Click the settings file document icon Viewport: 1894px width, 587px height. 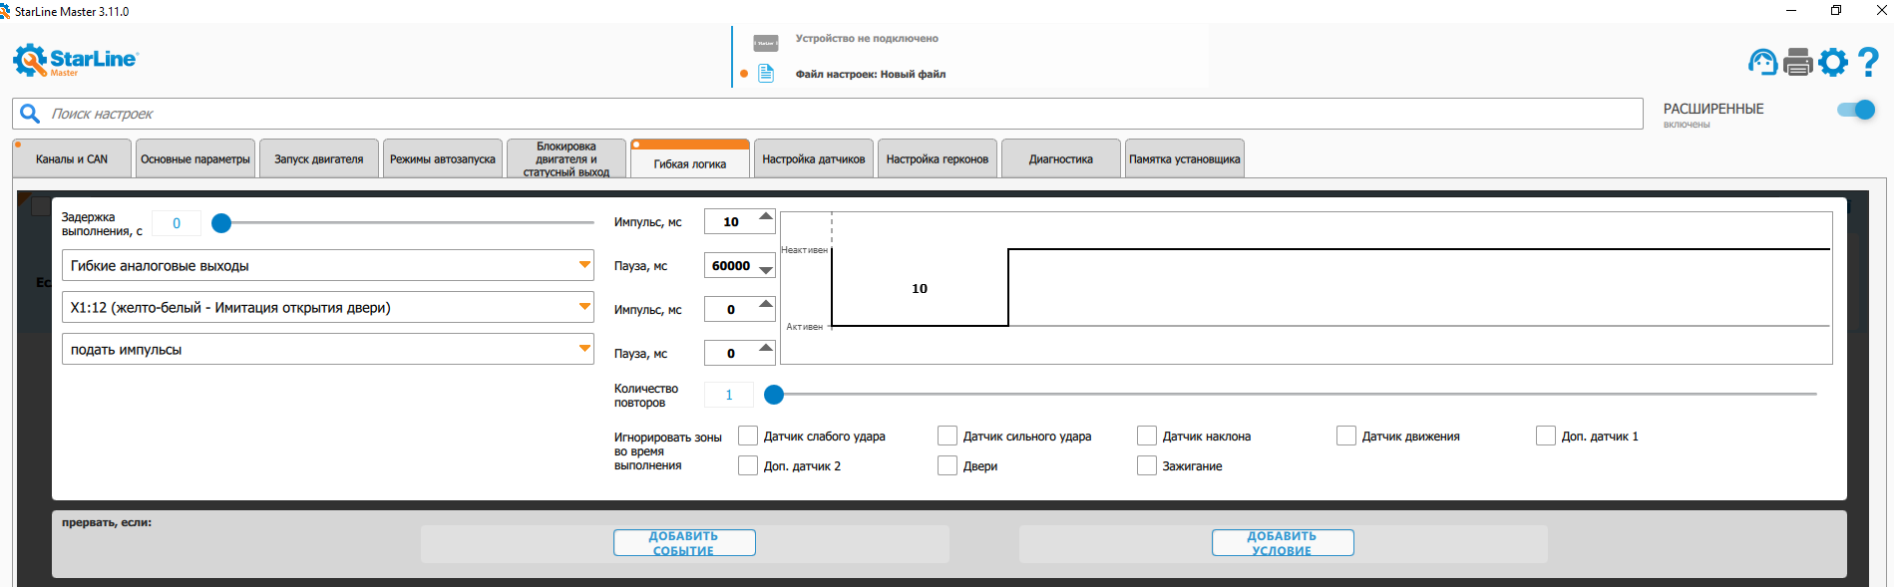pyautogui.click(x=766, y=74)
